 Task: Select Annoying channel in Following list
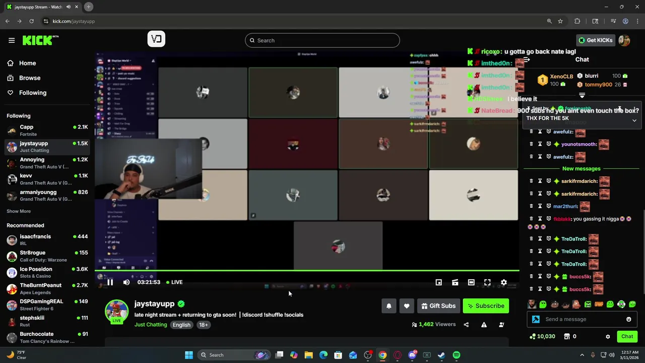pyautogui.click(x=47, y=163)
